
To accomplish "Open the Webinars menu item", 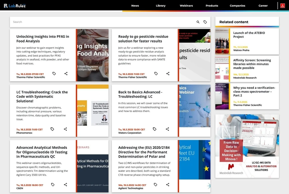I will [186, 6].
